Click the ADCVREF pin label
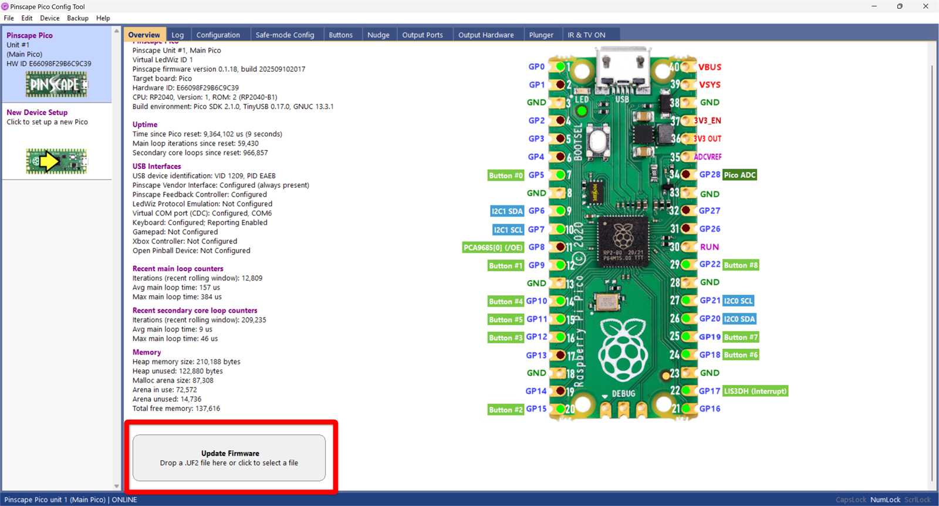Screen dimensions: 939x506 pyautogui.click(x=708, y=157)
